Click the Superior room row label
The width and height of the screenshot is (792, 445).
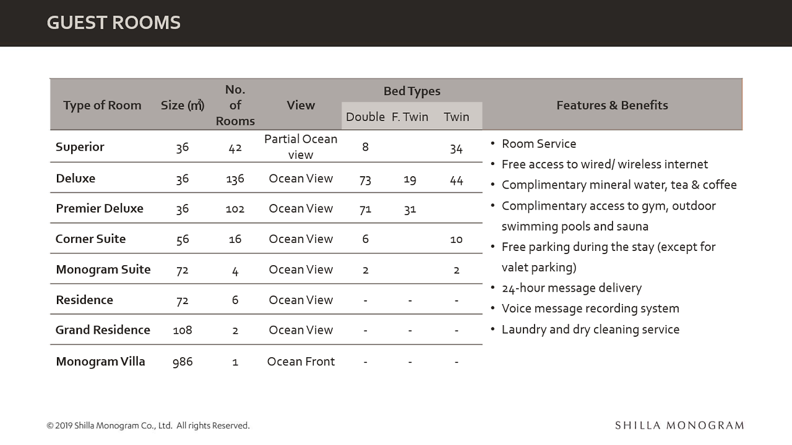80,147
